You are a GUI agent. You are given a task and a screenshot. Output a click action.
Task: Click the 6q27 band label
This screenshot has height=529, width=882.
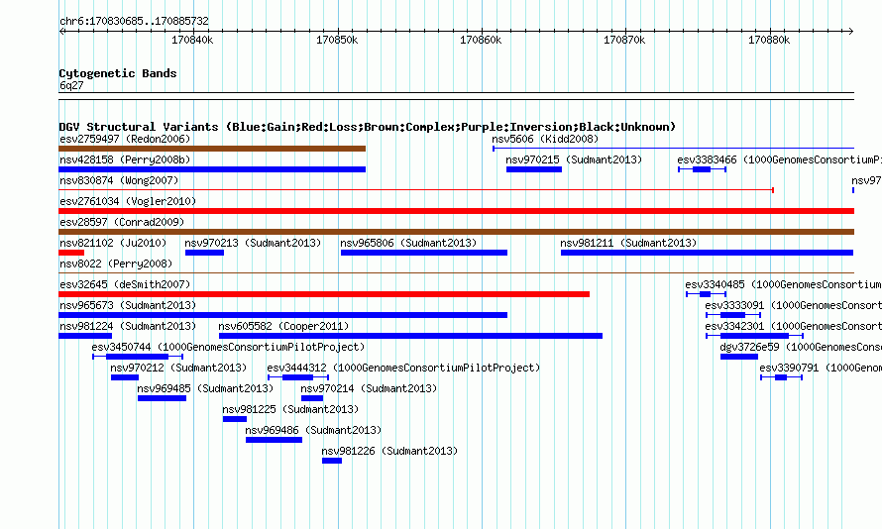tap(71, 85)
